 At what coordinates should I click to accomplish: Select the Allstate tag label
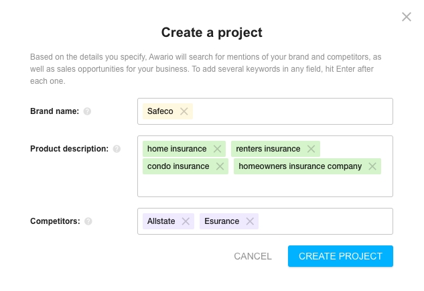[x=161, y=221]
